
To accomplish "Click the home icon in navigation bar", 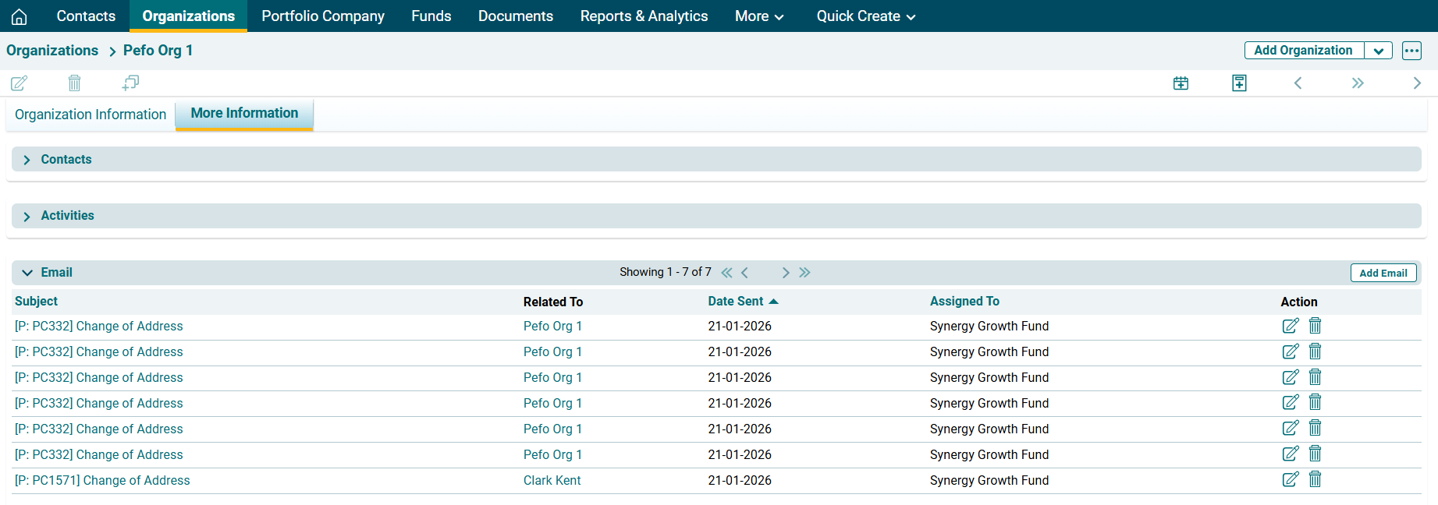I will [x=20, y=16].
